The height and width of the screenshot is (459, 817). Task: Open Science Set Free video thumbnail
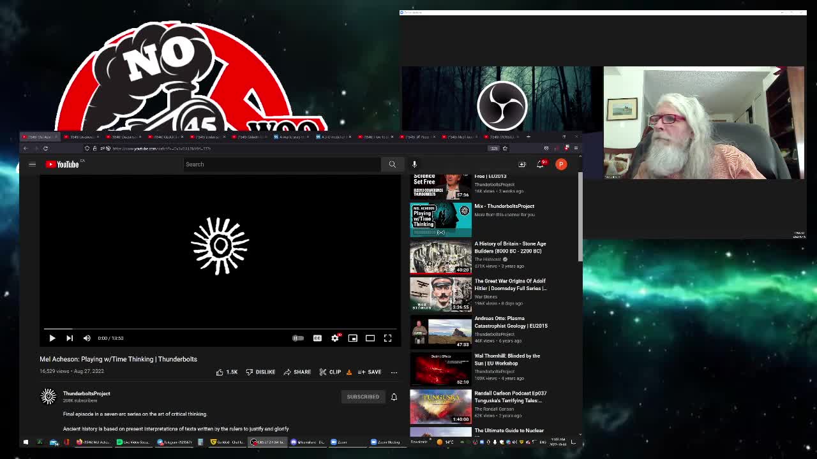(440, 186)
